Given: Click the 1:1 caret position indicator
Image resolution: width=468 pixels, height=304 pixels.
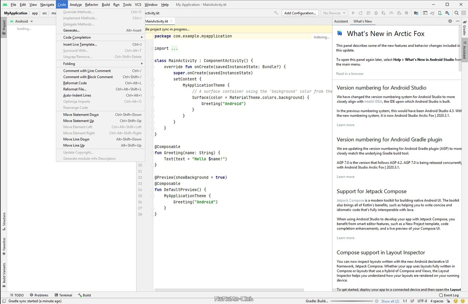Looking at the screenshot, I should click(x=405, y=301).
